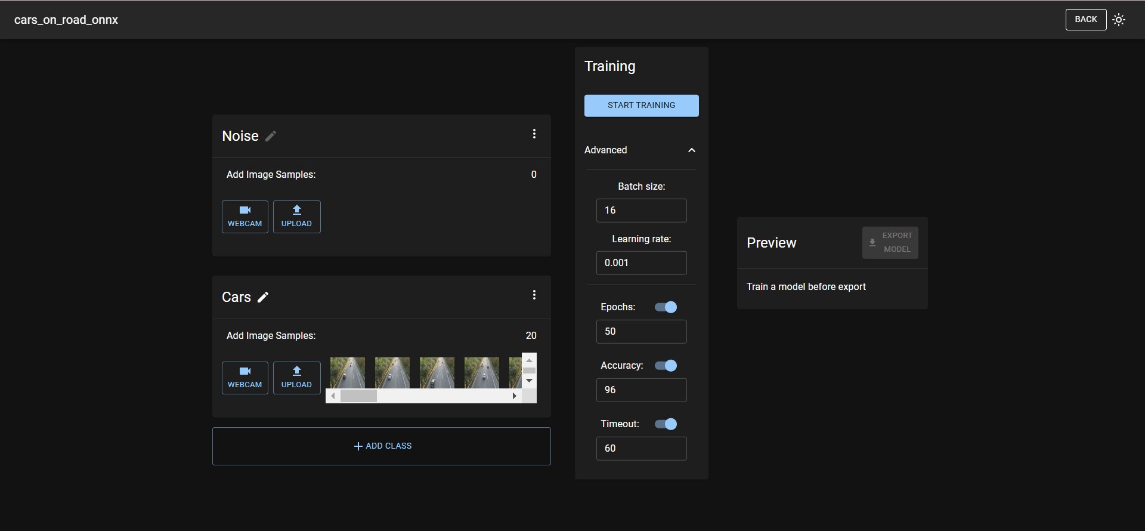Open the Noise class three-dot menu

(534, 134)
